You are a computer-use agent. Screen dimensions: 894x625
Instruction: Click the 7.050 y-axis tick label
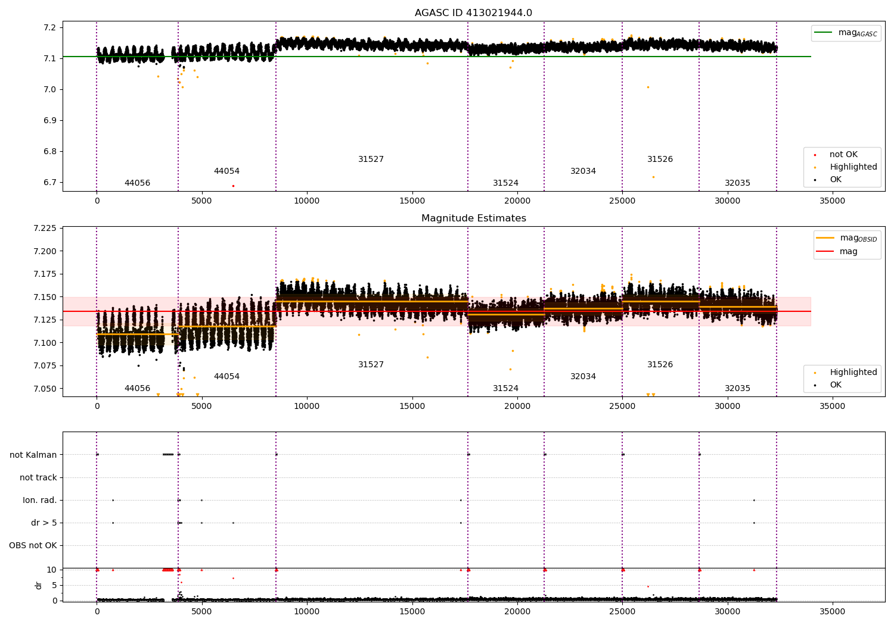click(x=45, y=389)
